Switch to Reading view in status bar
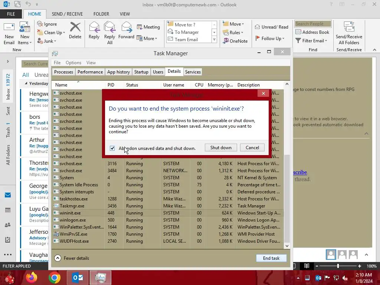 pyautogui.click(x=307, y=266)
